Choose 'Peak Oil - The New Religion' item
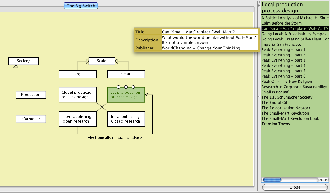The image size is (330, 193). pos(286,82)
